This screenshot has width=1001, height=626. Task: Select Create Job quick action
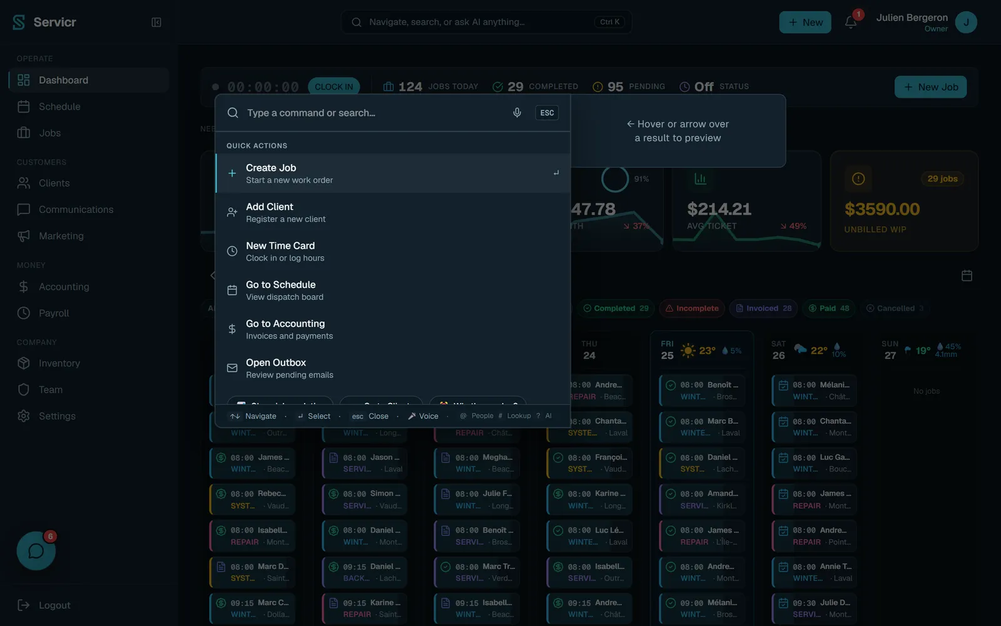[x=393, y=173]
